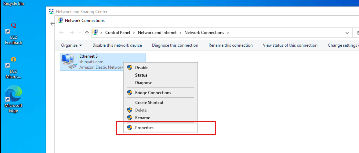Open the EC2 Feedback desktop shortcut

[14, 34]
